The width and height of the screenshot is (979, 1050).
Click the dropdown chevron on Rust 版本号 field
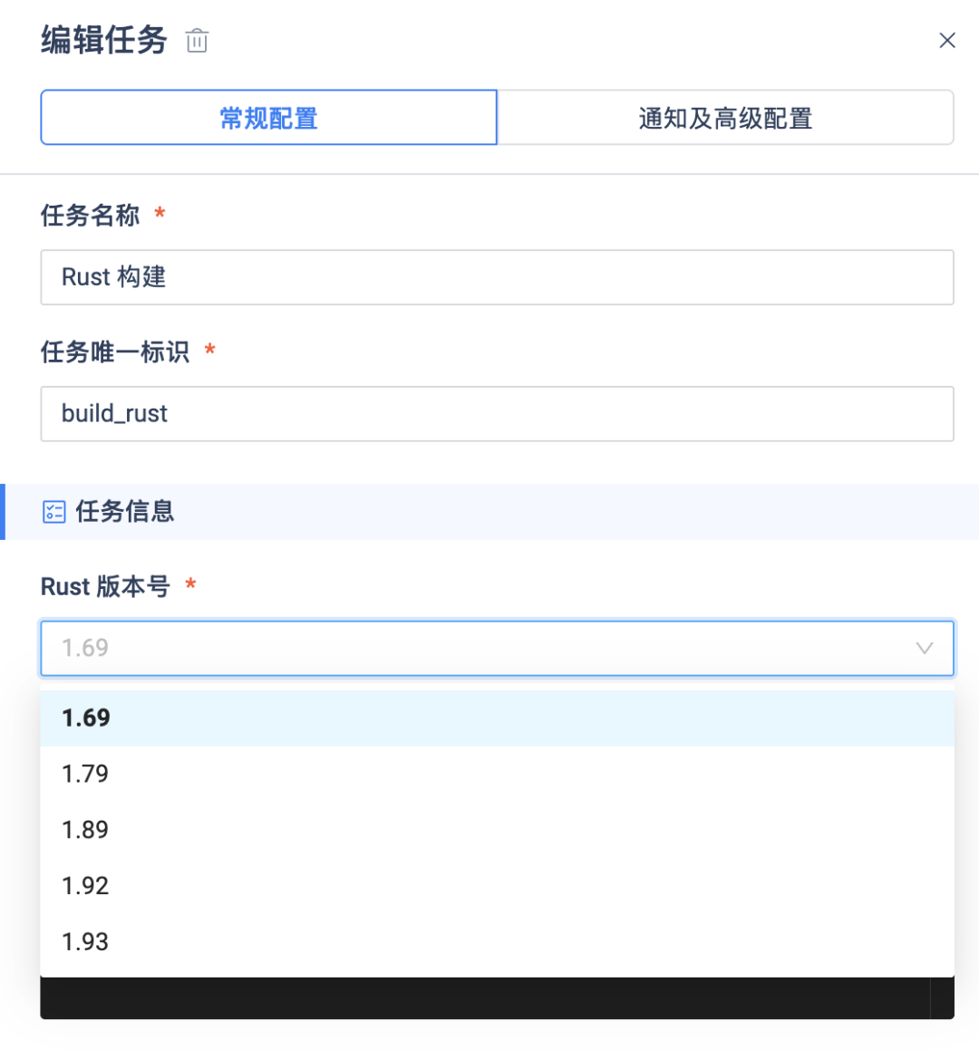point(924,648)
